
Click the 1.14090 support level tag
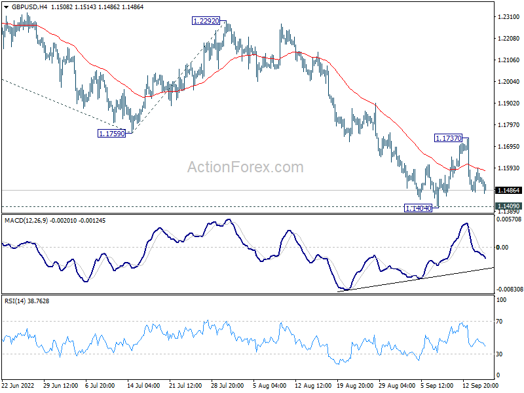point(508,206)
